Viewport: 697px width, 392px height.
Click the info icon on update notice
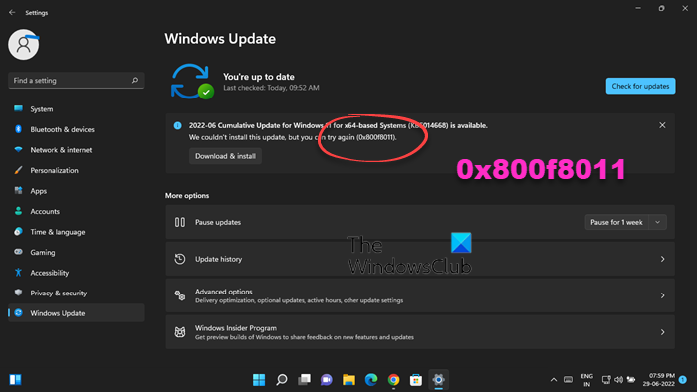click(x=178, y=125)
